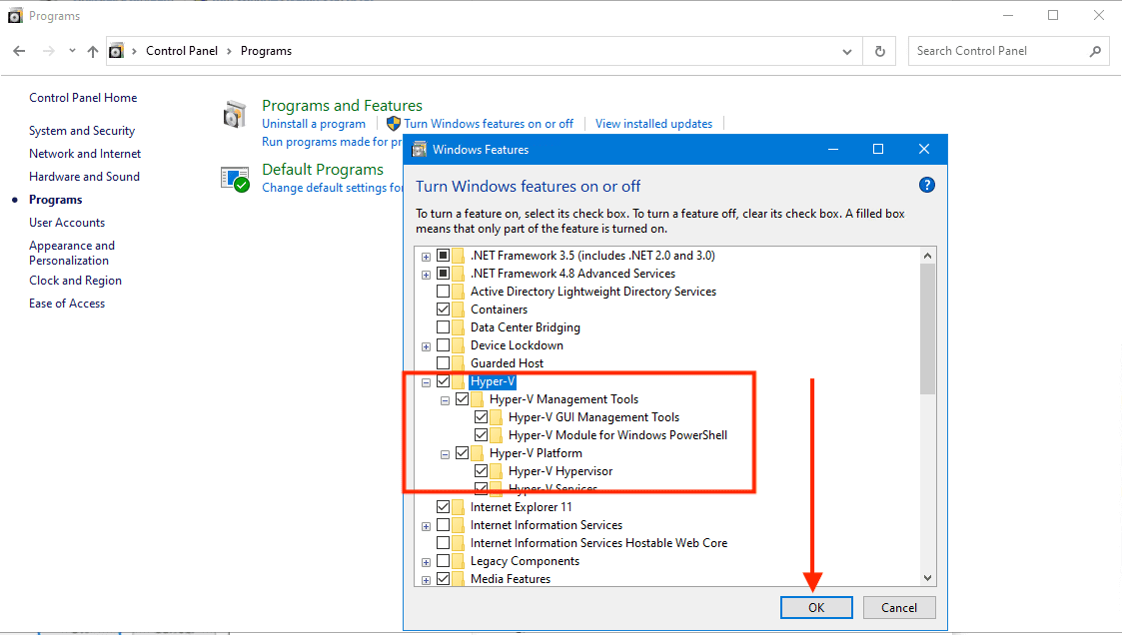
Task: Toggle the Internet Explorer 11 checkbox
Action: click(444, 507)
